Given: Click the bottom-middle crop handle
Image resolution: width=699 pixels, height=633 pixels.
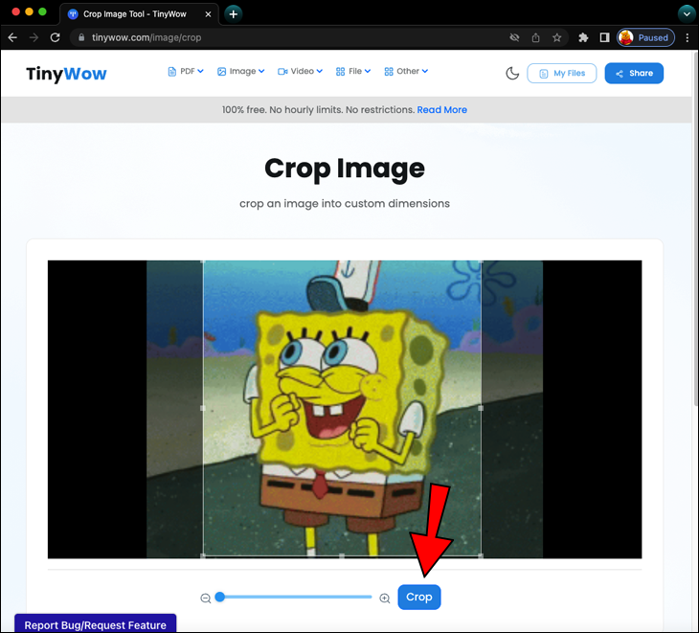Looking at the screenshot, I should 342,555.
